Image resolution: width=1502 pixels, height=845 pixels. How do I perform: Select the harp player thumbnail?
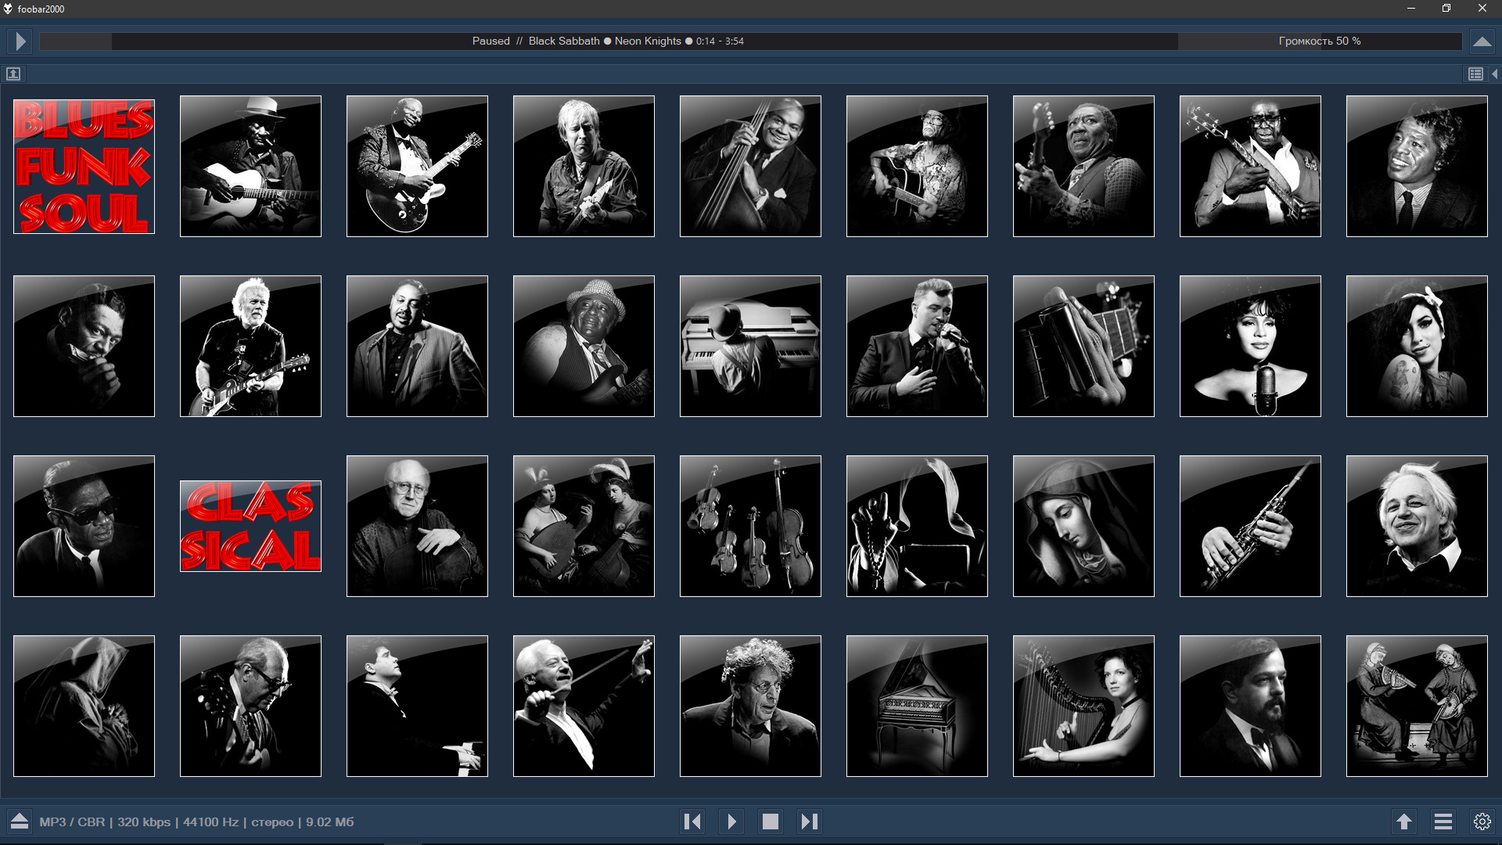click(x=1083, y=706)
